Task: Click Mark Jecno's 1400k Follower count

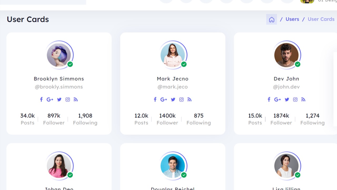Action: 167,116
